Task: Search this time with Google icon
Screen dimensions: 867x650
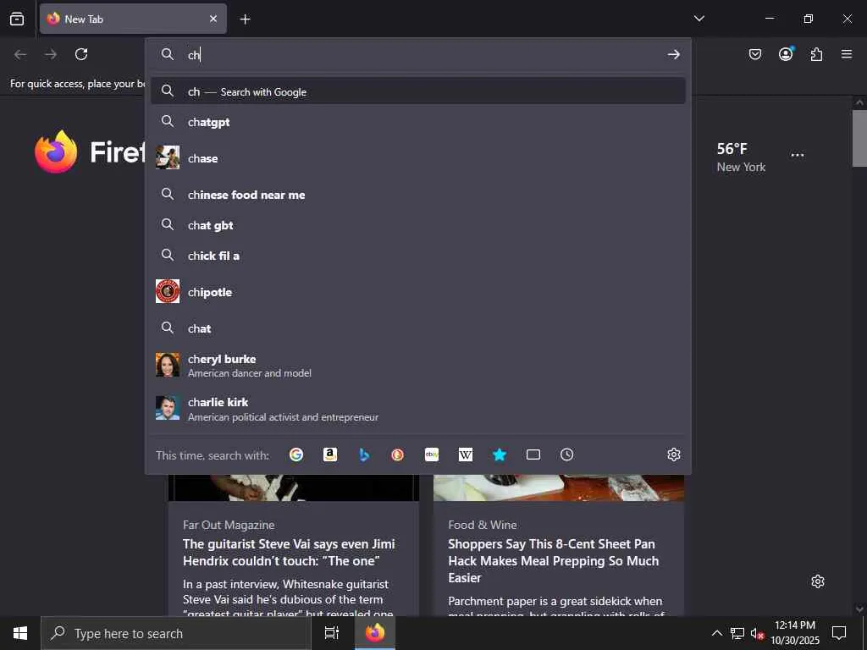Action: pos(296,454)
